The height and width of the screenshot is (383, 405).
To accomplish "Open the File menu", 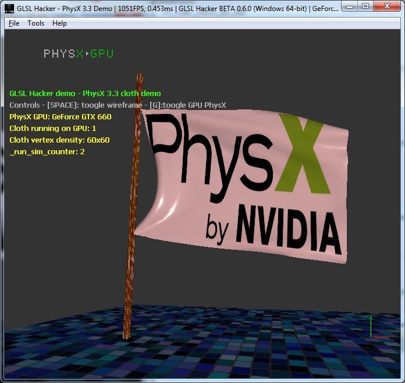I will 14,23.
